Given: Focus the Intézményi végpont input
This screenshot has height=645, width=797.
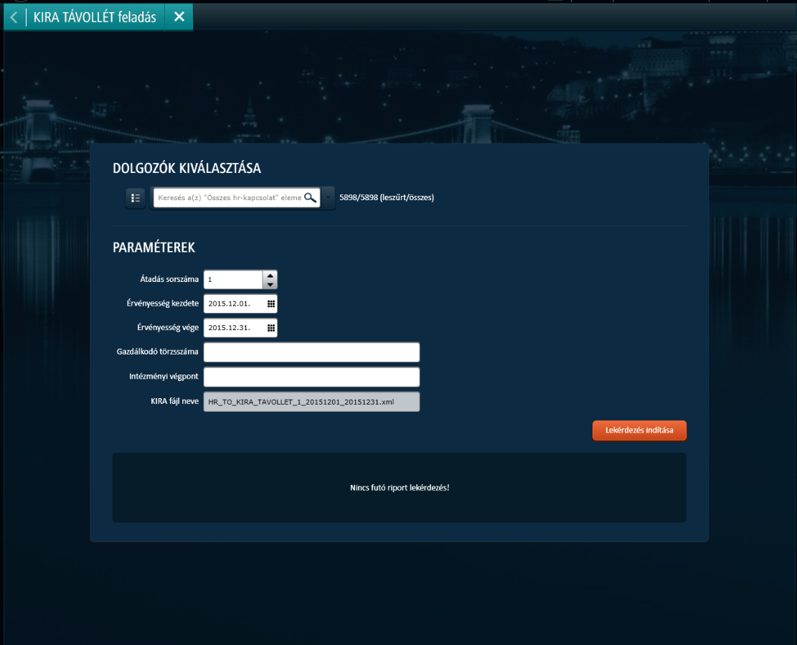Looking at the screenshot, I should [311, 377].
